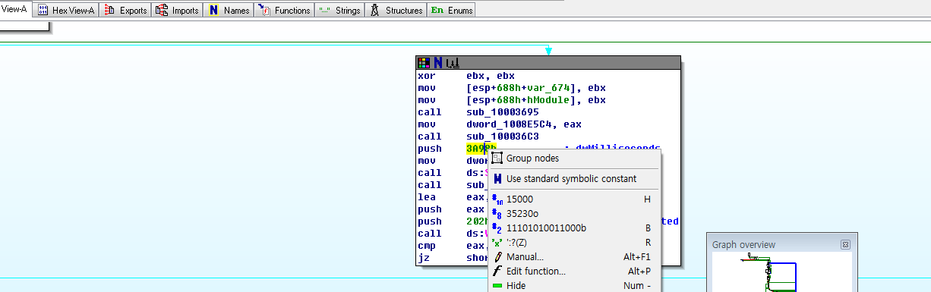The height and width of the screenshot is (292, 931).
Task: Close the Graph overview panel
Action: (845, 244)
